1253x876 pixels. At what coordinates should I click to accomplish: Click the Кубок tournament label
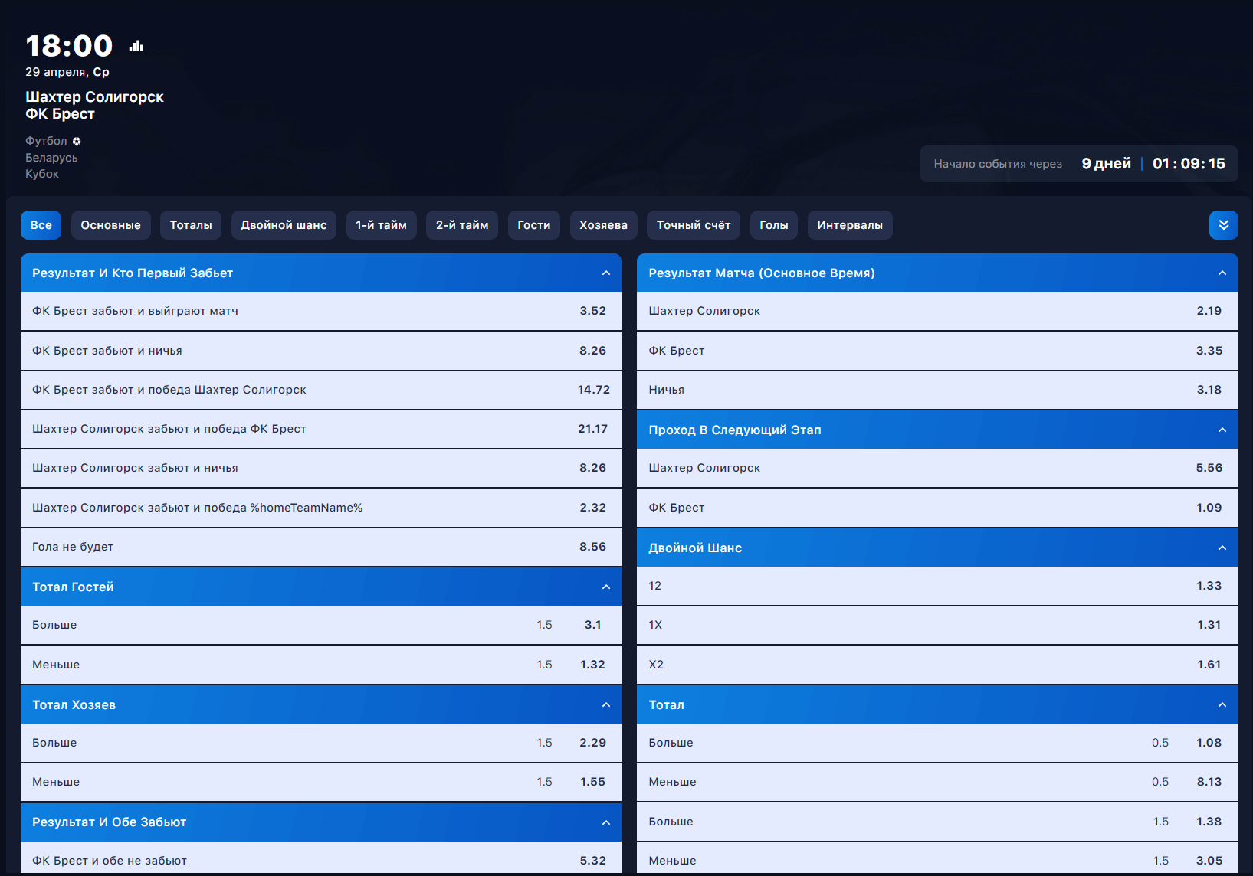(x=42, y=174)
